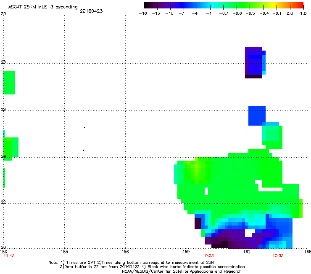This screenshot has width=311, height=274.
Task: Click the -0.5 color scale label
Action: (x=250, y=13)
